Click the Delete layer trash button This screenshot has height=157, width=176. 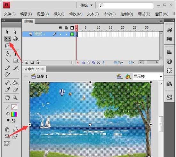point(38,62)
